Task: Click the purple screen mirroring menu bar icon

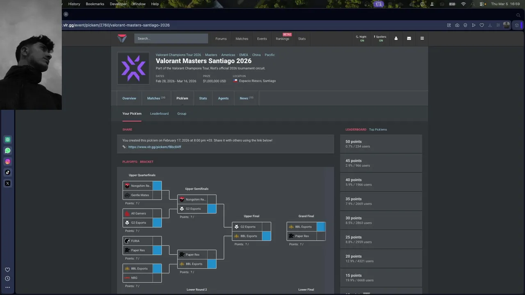Action: click(x=379, y=4)
